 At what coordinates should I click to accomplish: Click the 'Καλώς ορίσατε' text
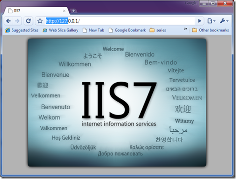tap(147, 147)
